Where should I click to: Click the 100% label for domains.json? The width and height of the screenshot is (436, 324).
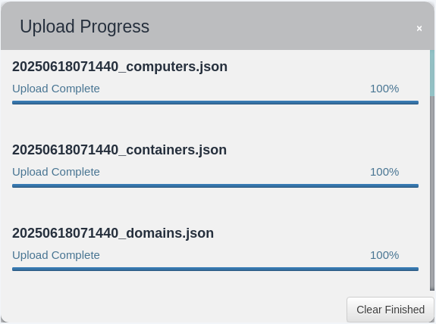click(x=384, y=255)
